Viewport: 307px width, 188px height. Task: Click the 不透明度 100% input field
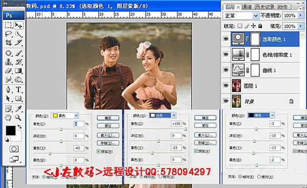[x=290, y=15]
